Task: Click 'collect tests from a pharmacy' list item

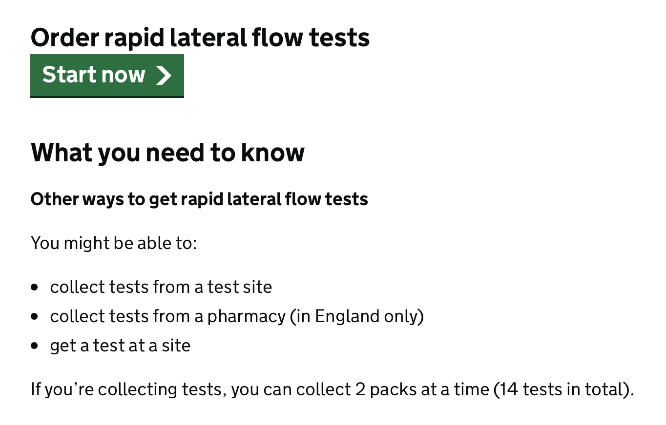Action: [237, 316]
